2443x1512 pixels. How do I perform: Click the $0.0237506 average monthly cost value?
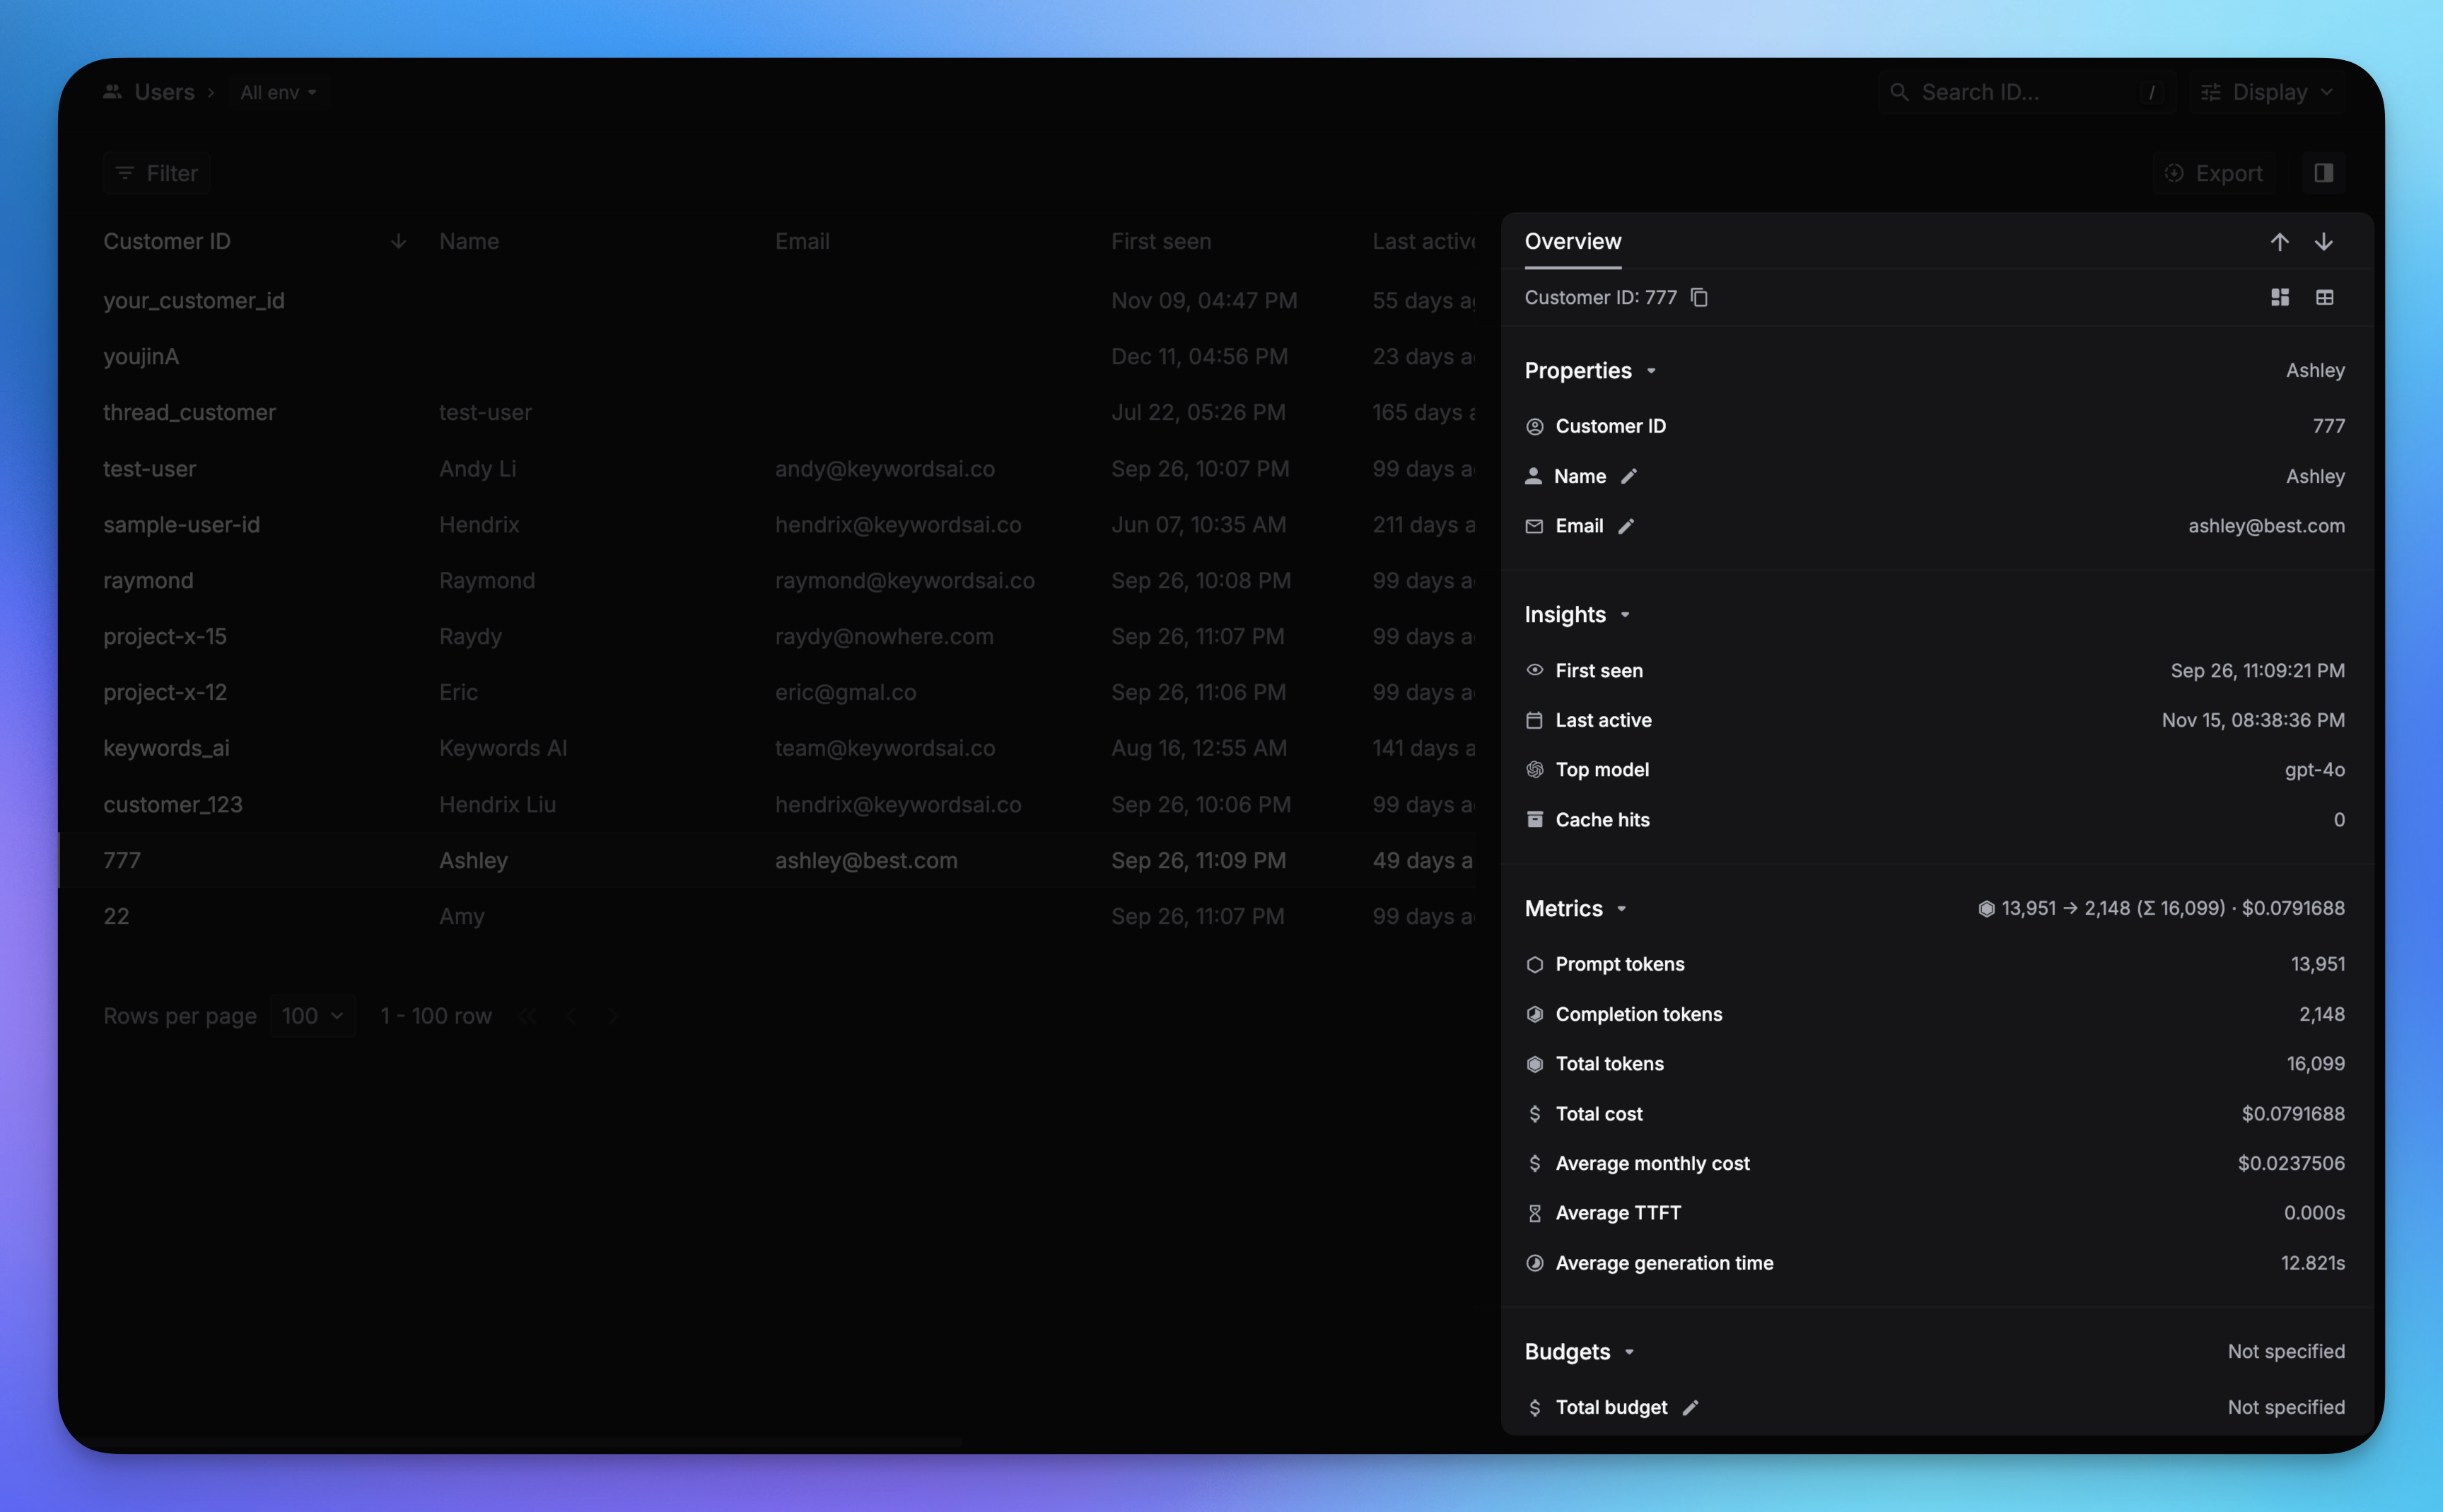(x=2291, y=1163)
